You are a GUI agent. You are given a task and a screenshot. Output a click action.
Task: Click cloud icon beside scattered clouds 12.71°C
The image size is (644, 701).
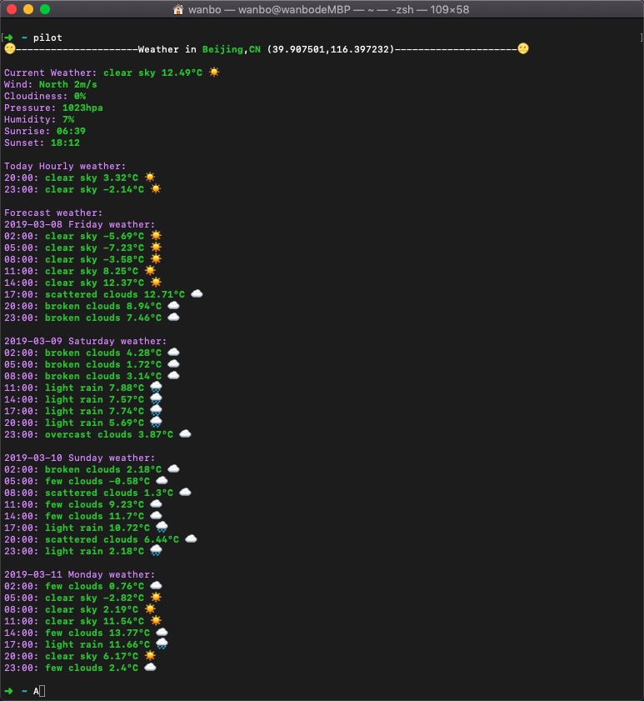(x=197, y=293)
